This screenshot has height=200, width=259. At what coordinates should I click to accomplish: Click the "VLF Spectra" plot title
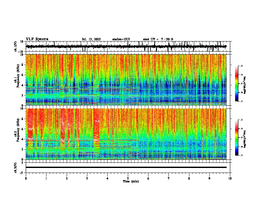point(37,39)
